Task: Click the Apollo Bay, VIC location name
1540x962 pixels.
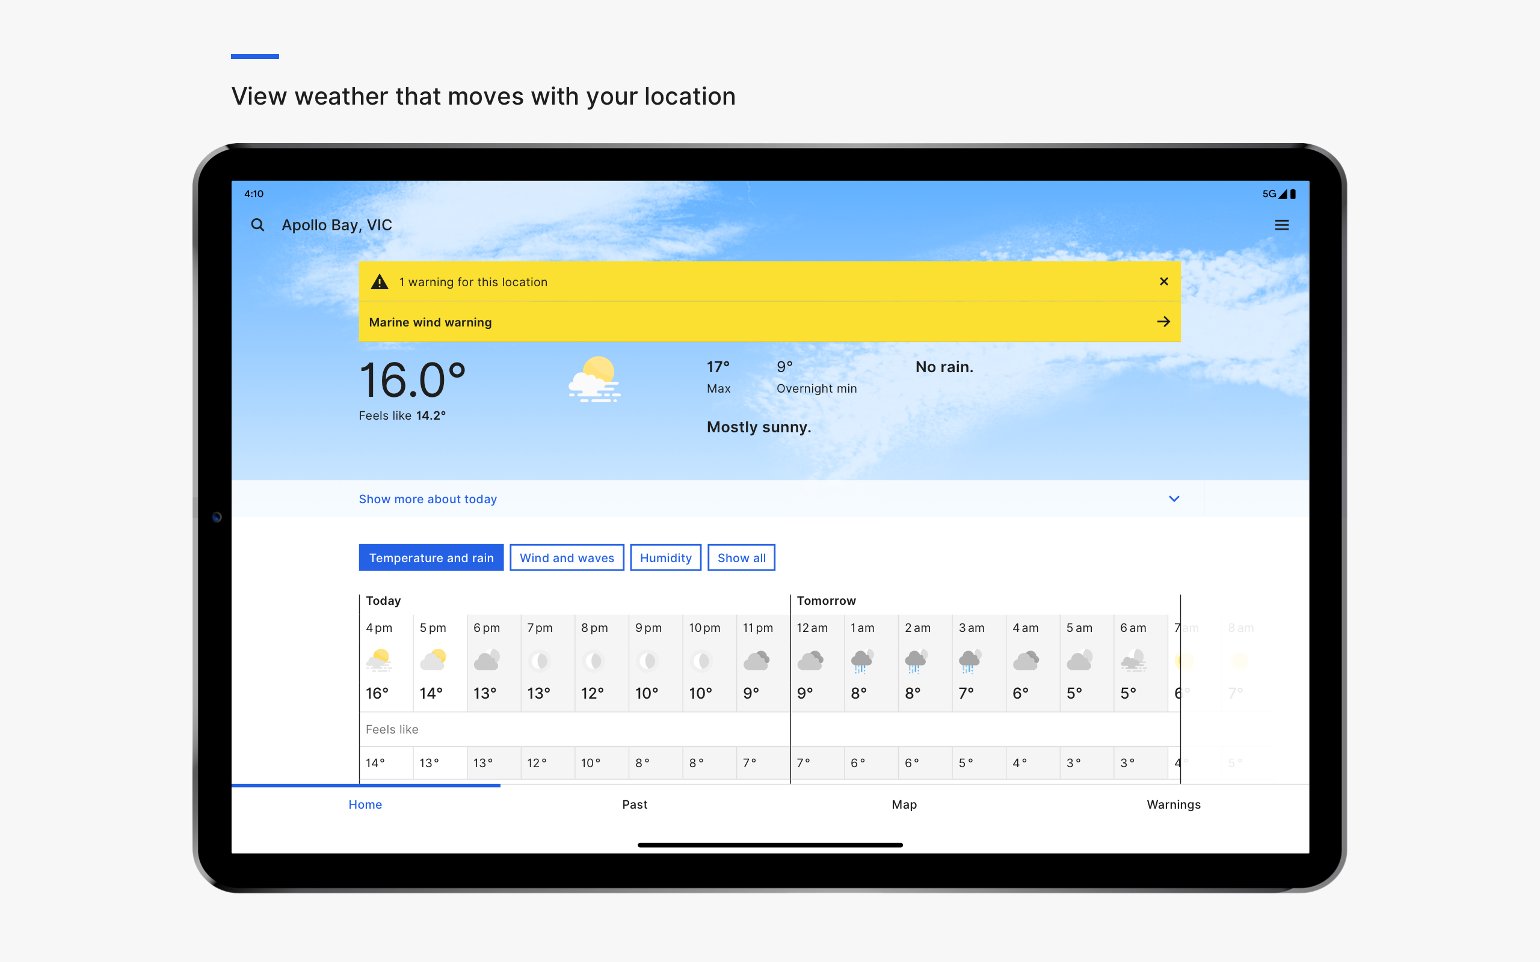Action: [337, 225]
